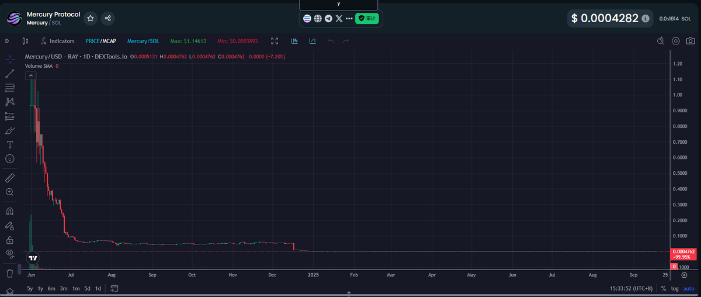Open quick search icon at top right
The image size is (701, 297).
(x=661, y=41)
